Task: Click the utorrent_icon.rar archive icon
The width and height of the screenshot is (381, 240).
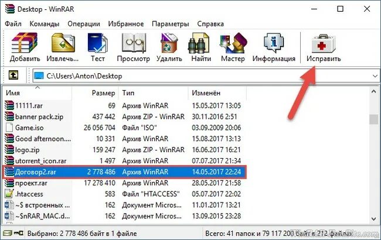Action: (x=9, y=160)
